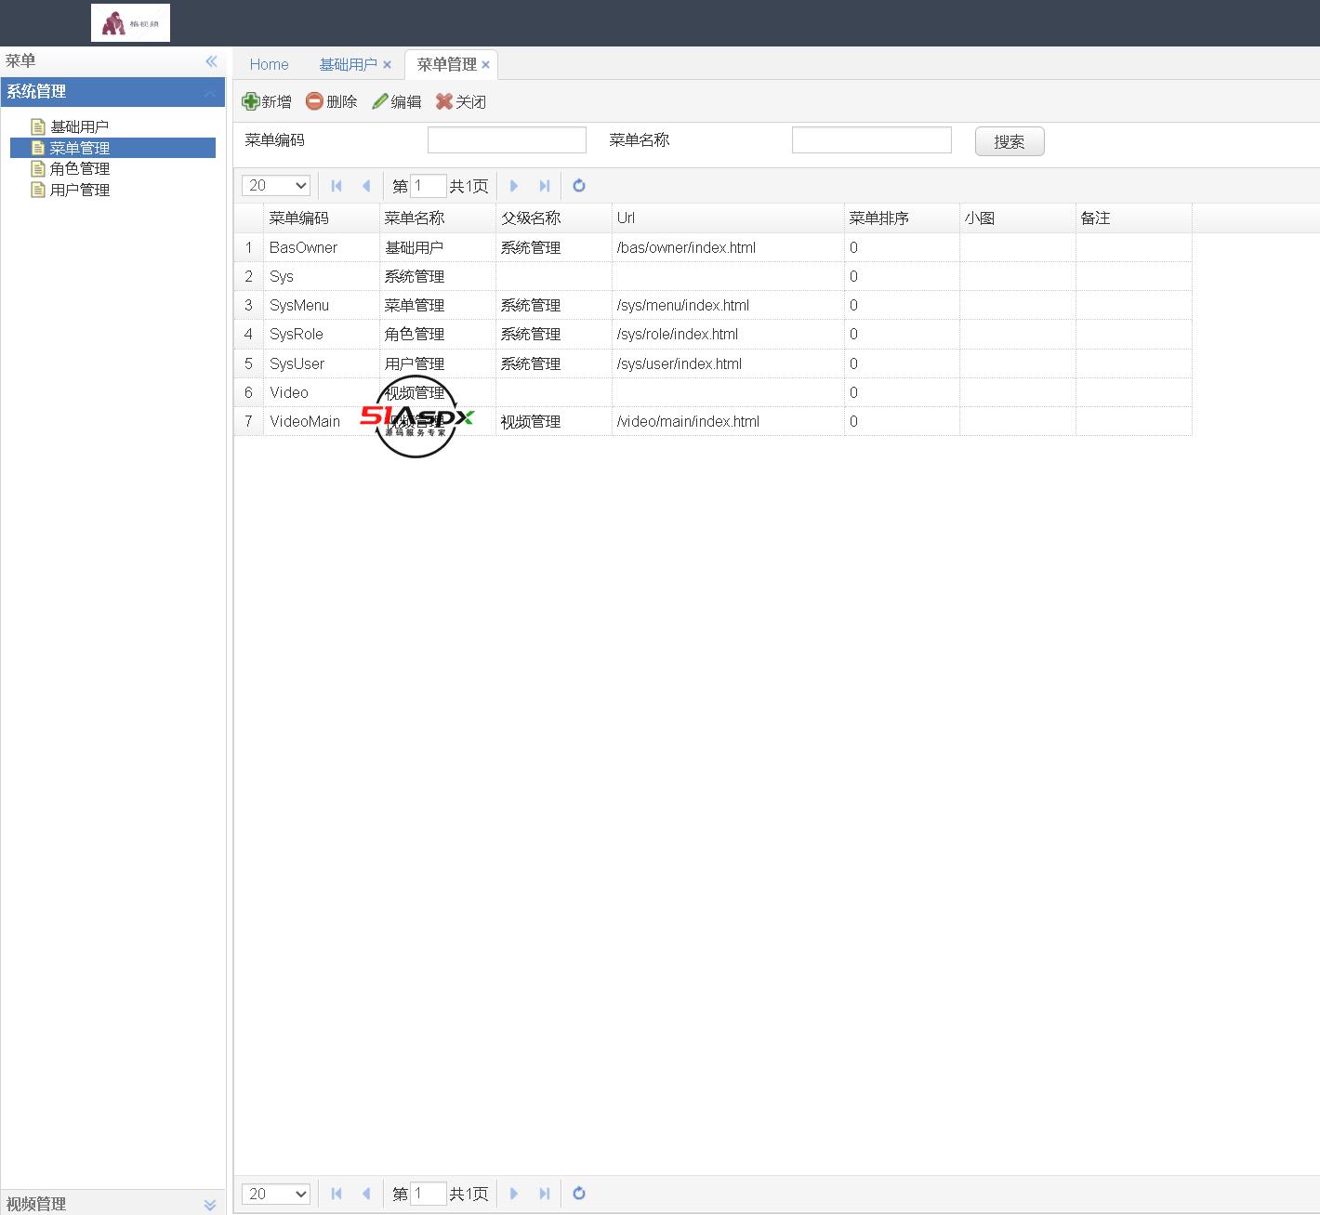1320x1215 pixels.
Task: Go to last page in bottom pager
Action: click(x=545, y=1194)
